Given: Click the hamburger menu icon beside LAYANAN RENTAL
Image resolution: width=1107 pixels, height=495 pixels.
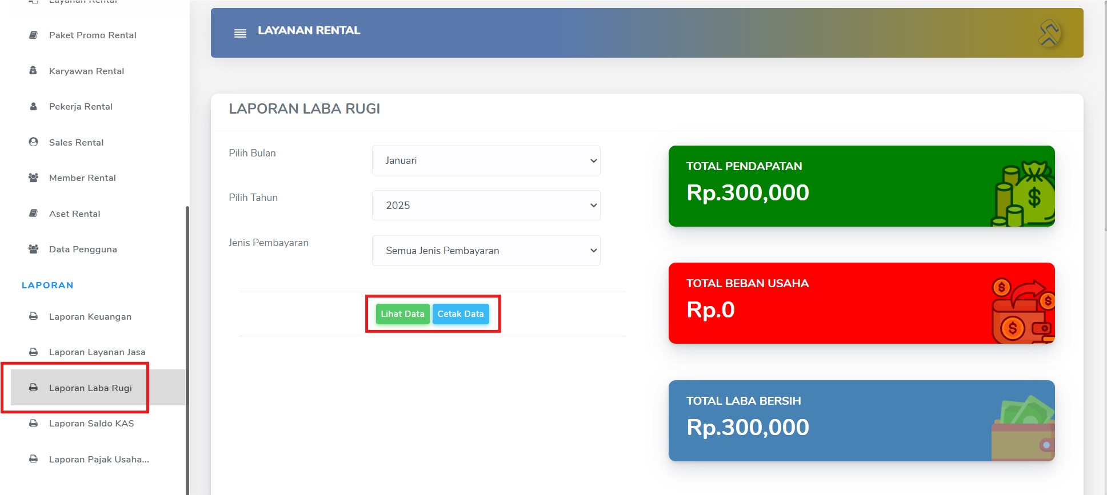Looking at the screenshot, I should tap(240, 33).
